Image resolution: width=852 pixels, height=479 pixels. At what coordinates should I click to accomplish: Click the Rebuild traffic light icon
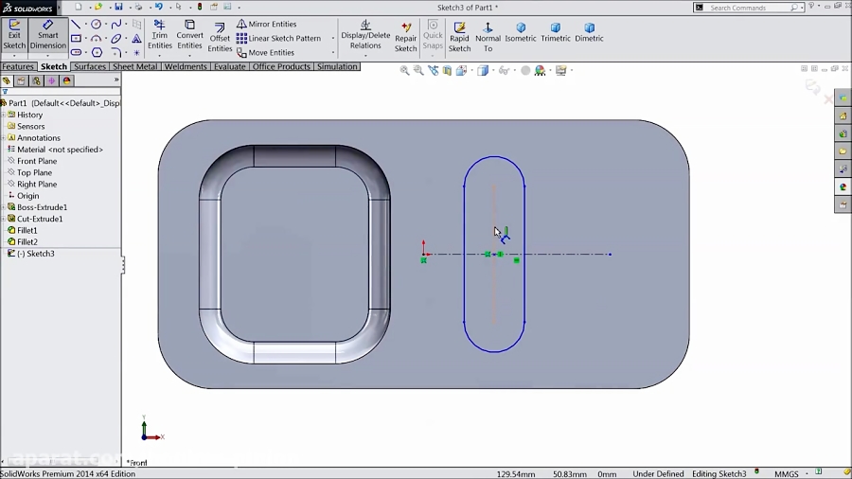200,7
